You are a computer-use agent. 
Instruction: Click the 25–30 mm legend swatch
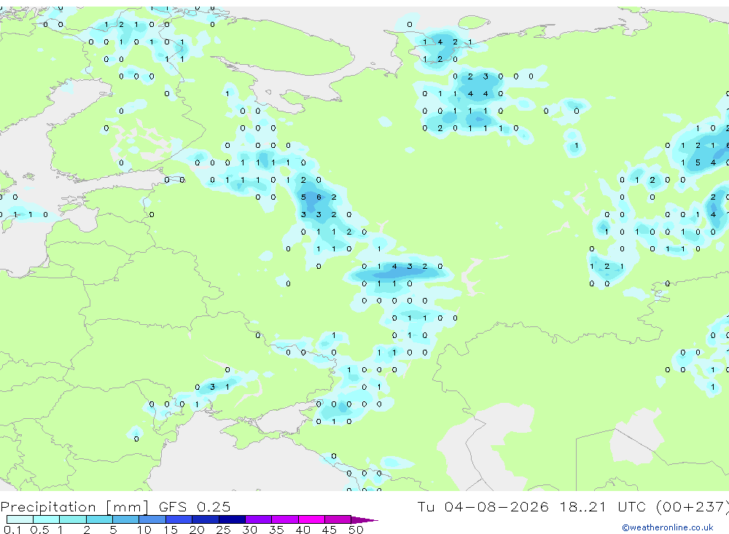[232, 519]
